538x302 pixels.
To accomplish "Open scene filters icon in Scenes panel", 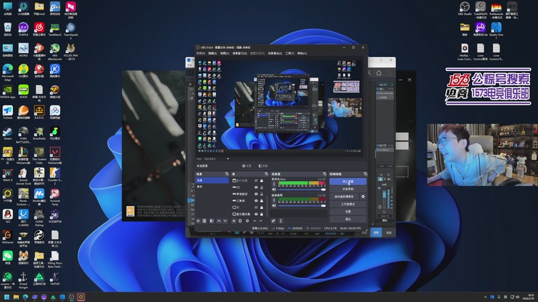I will 211,221.
